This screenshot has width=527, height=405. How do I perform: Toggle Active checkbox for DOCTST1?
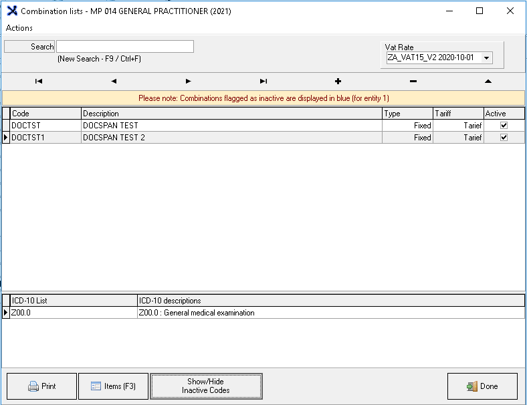(x=504, y=138)
